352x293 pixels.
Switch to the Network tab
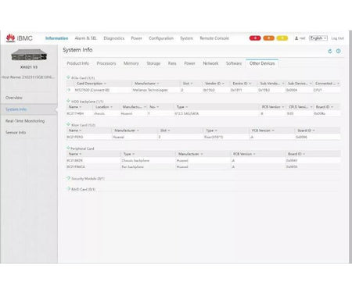tap(210, 63)
